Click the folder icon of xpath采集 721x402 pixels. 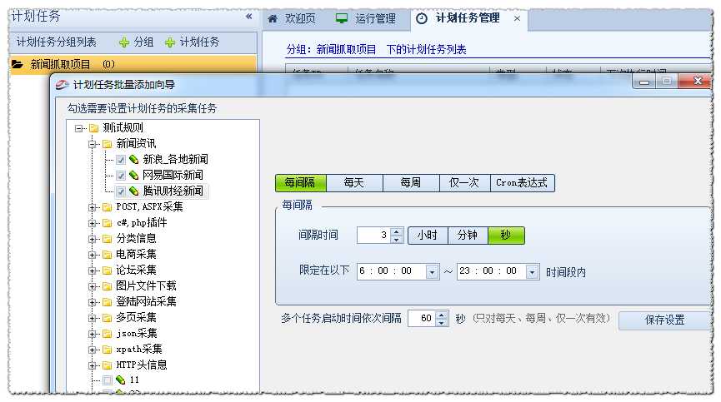coord(108,350)
